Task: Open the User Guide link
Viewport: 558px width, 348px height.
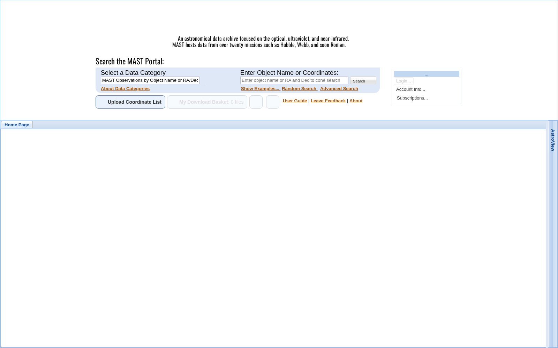Action: (x=295, y=101)
